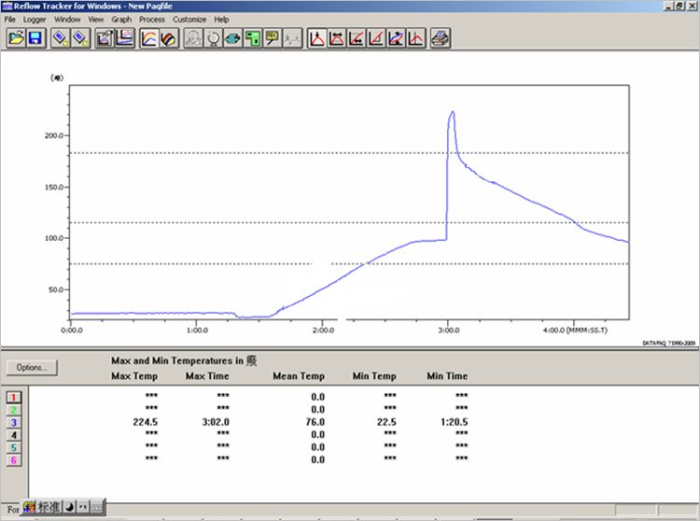Toggle probe 2 green channel button

tap(14, 410)
